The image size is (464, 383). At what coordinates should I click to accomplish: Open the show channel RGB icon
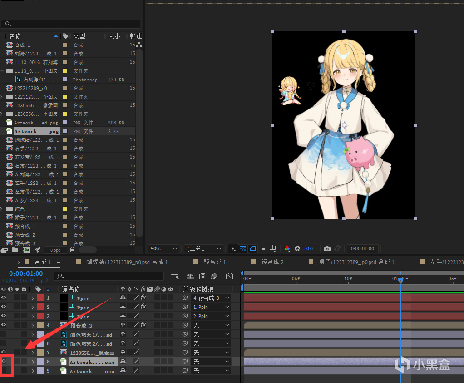[287, 249]
